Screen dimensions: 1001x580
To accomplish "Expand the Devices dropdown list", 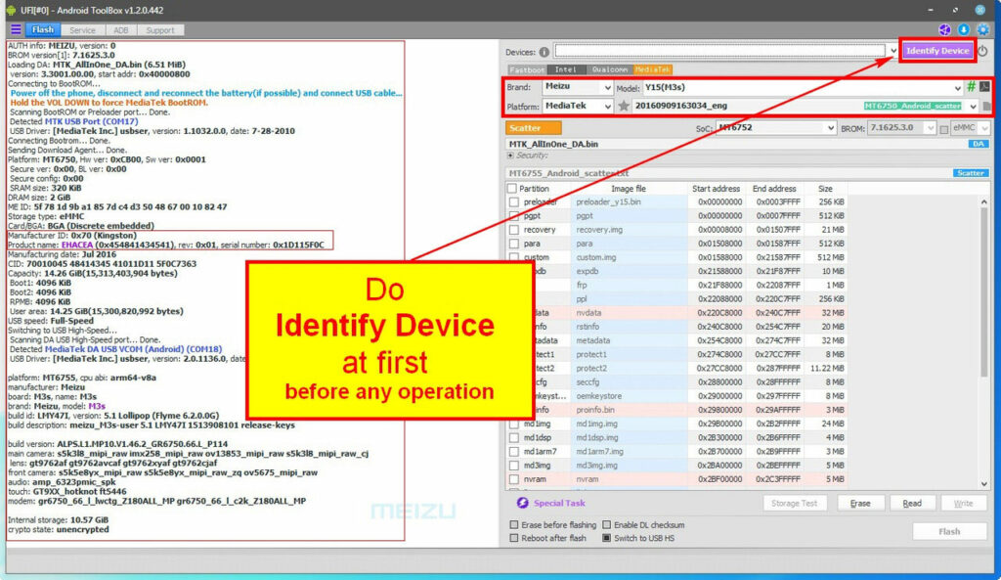I will pos(896,51).
